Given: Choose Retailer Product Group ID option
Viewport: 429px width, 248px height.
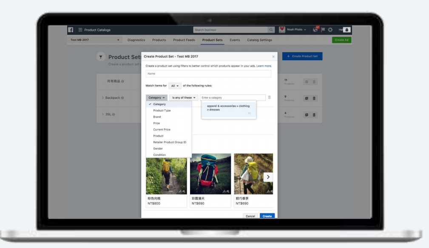Looking at the screenshot, I should pos(168,142).
